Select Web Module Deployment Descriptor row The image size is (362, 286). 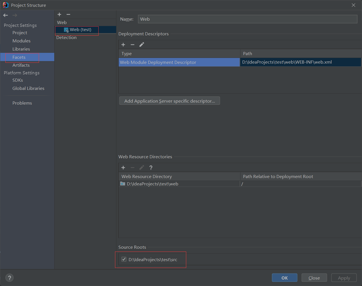tap(179, 62)
